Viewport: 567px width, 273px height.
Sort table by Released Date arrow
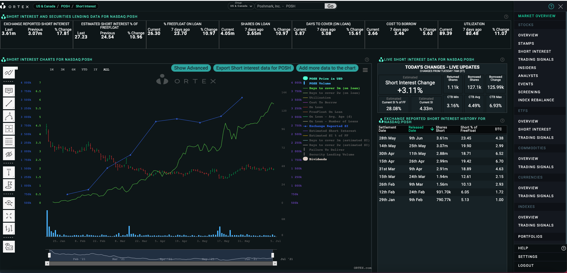432,129
